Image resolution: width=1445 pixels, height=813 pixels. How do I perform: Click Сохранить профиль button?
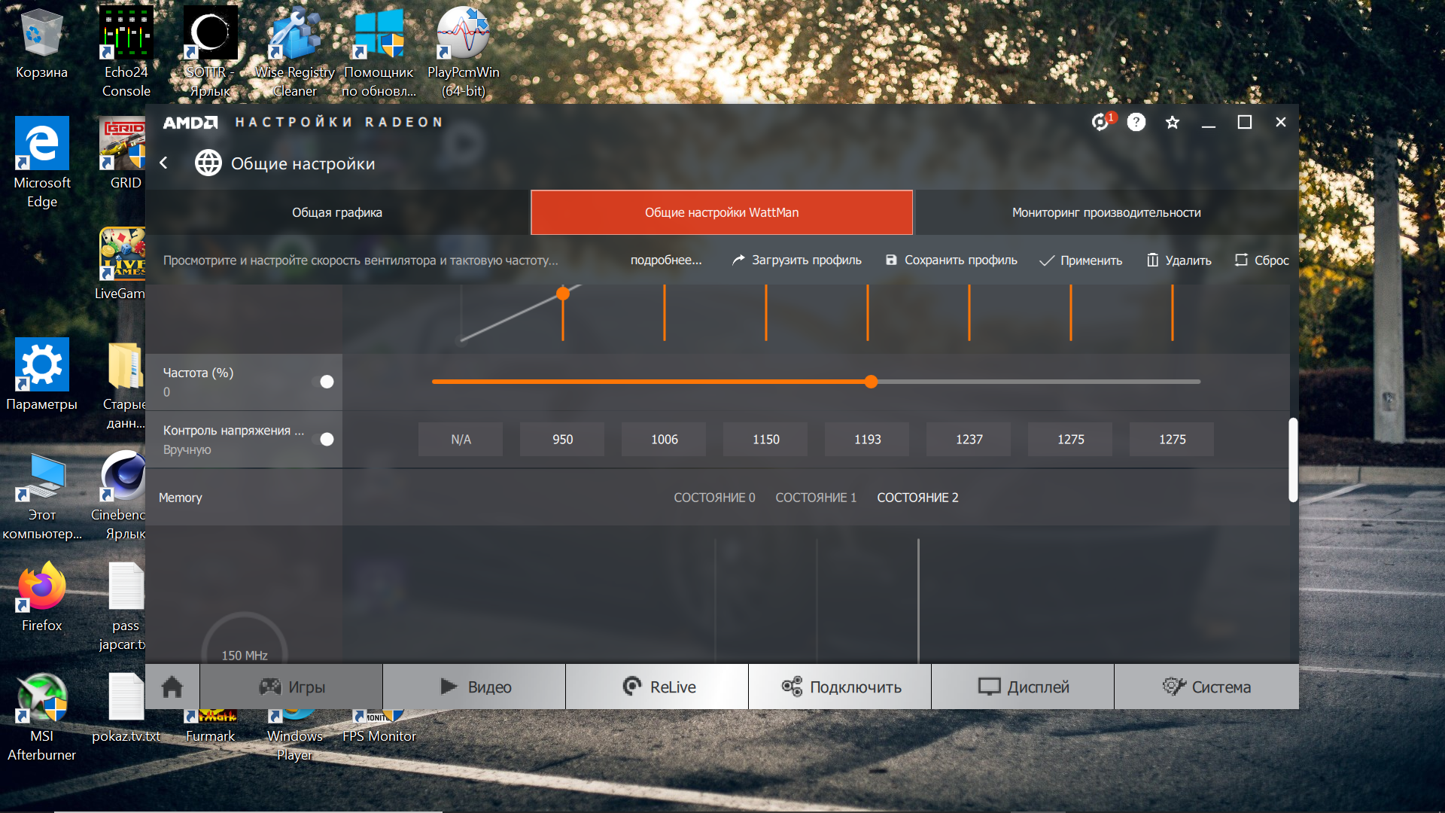[951, 260]
